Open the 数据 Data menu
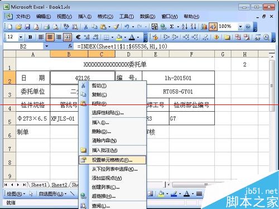Image resolution: width=279 pixels, height=209 pixels. click(147, 17)
